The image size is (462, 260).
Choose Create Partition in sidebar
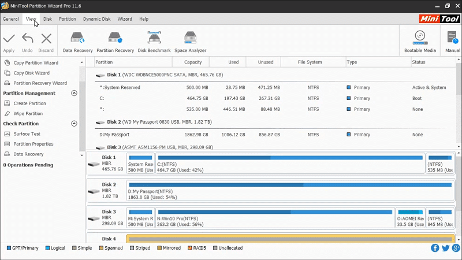pyautogui.click(x=29, y=103)
